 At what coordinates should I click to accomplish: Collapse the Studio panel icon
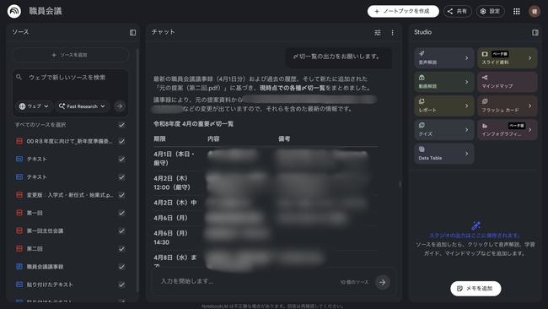(x=535, y=32)
